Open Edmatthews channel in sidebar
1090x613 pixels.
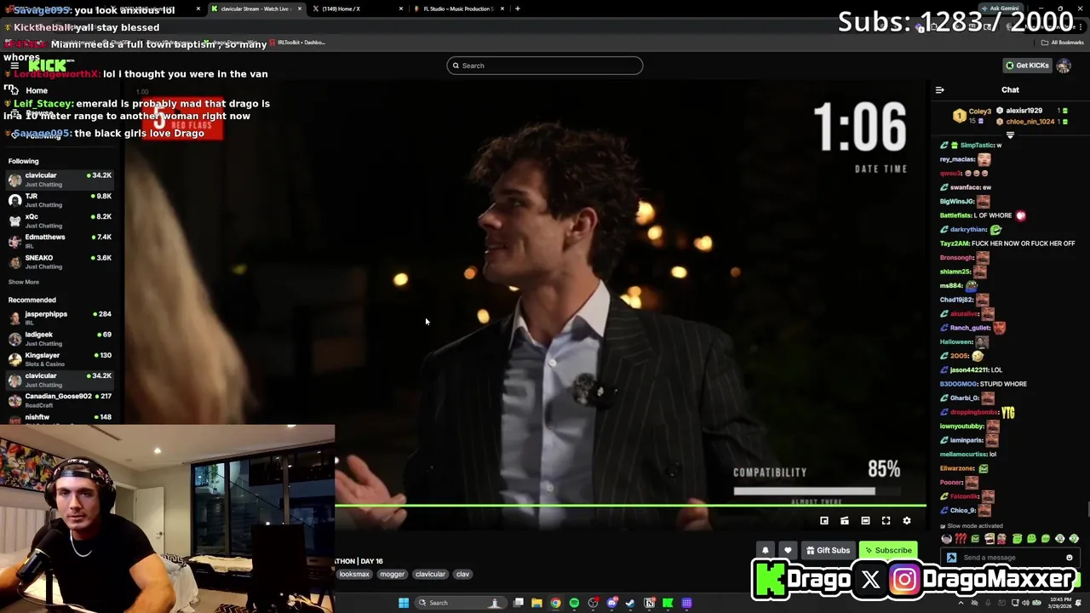coord(60,241)
